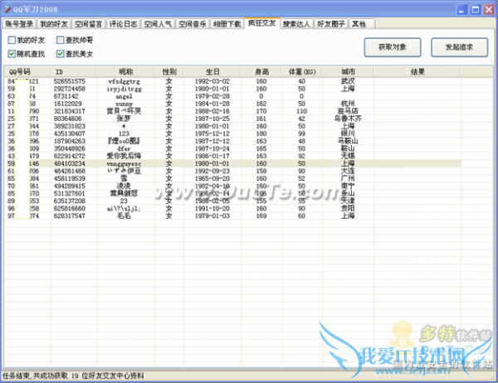498x383 pixels.
Task: Select the row with ID 389231823
Action: (x=232, y=126)
